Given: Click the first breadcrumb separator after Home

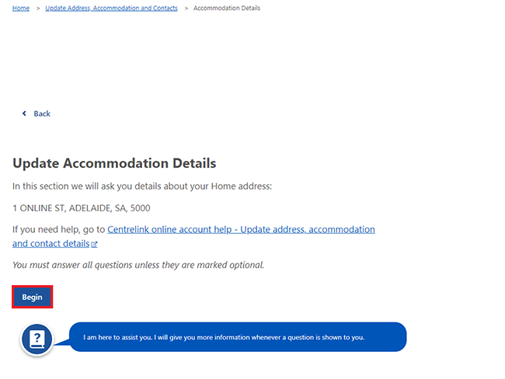Looking at the screenshot, I should (x=38, y=9).
